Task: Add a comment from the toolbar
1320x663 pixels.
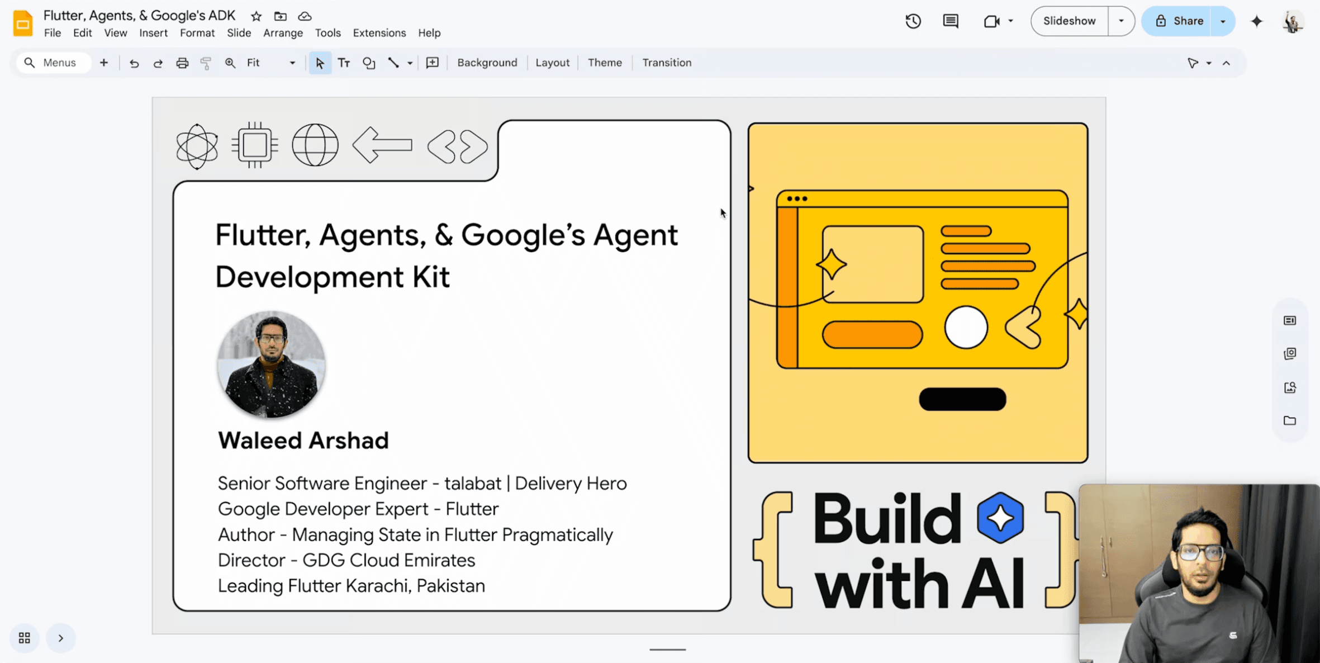Action: [433, 63]
